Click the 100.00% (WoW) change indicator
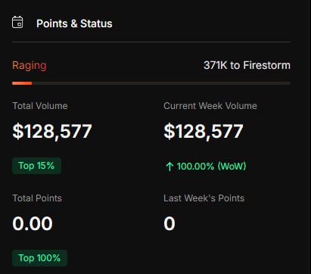 (206, 167)
